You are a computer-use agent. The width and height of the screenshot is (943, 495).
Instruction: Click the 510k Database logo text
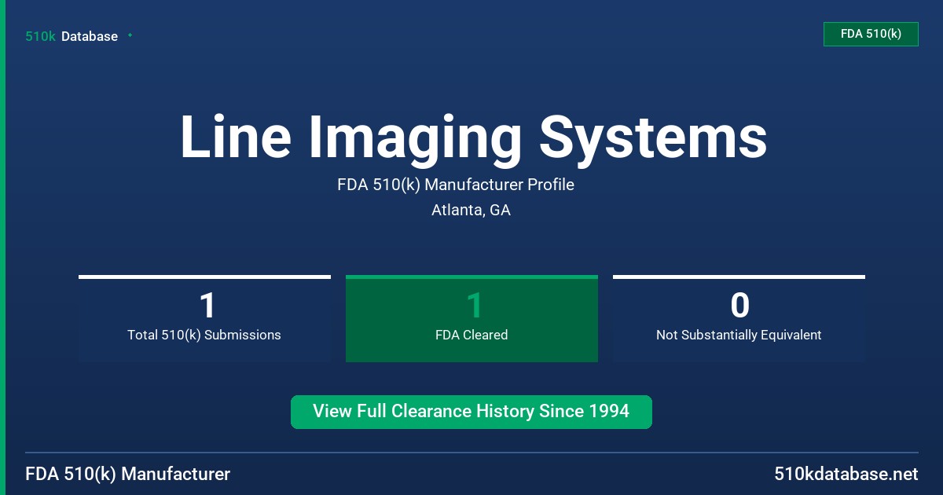click(72, 36)
